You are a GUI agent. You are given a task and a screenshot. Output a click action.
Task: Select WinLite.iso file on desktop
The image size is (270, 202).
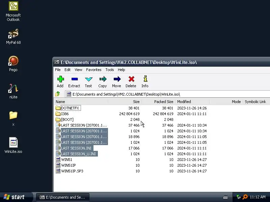click(13, 145)
